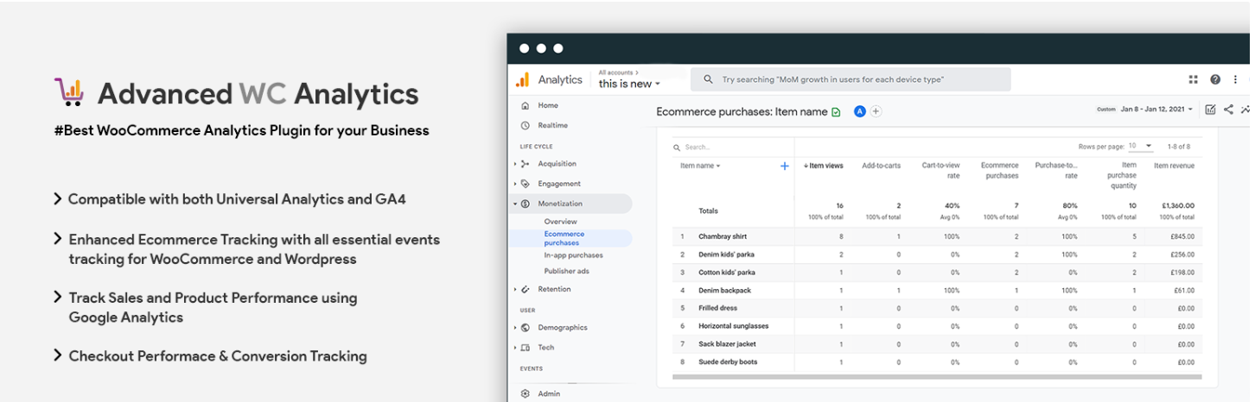Open Admin via the gear icon
Viewport: 1255px width, 402px height.
coord(525,393)
